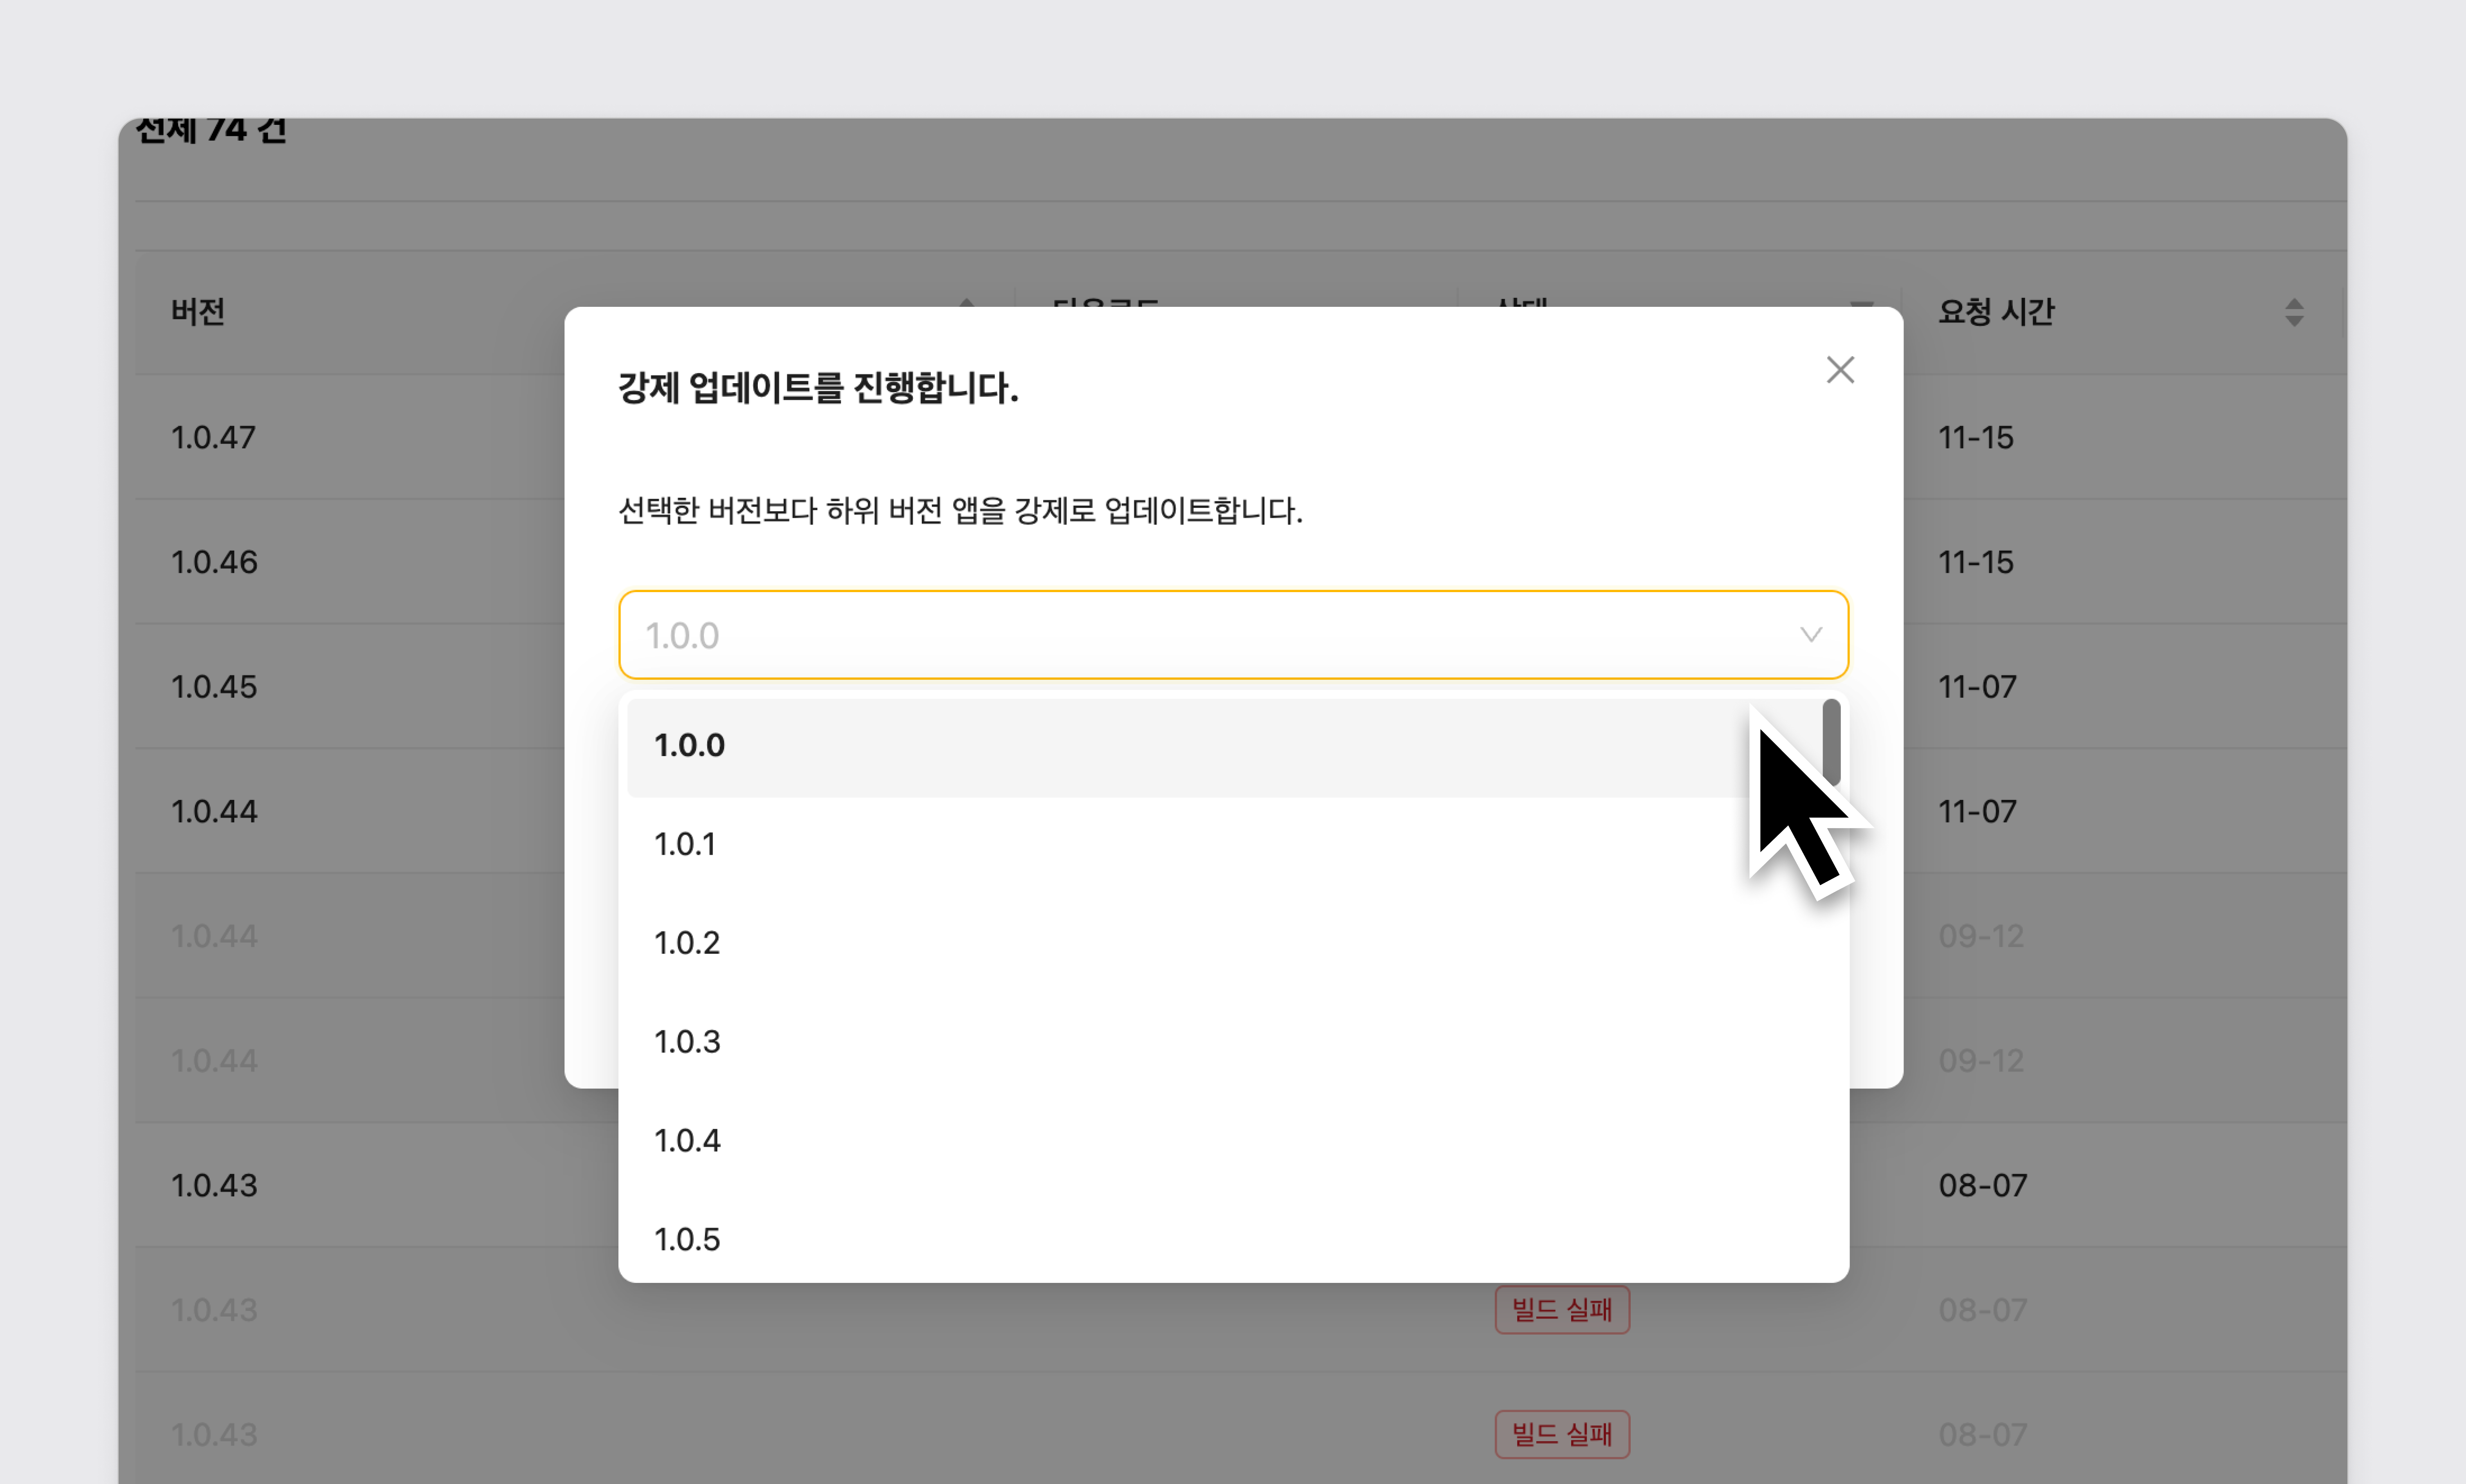Click the 요청 시간 column header
The width and height of the screenshot is (2466, 1484).
click(1996, 312)
